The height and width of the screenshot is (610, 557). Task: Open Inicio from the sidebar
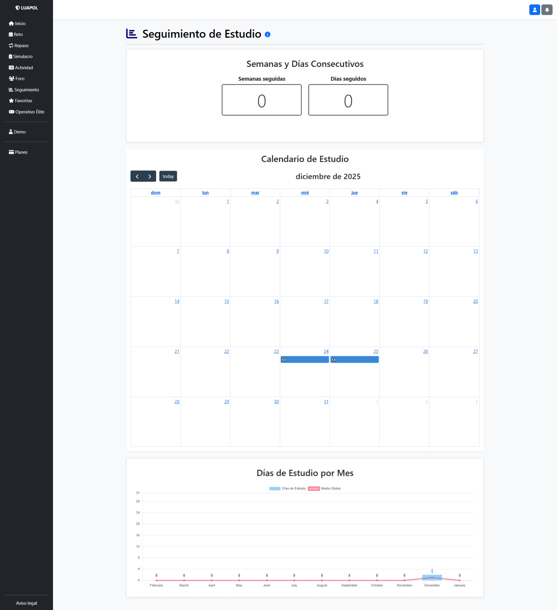(x=17, y=23)
